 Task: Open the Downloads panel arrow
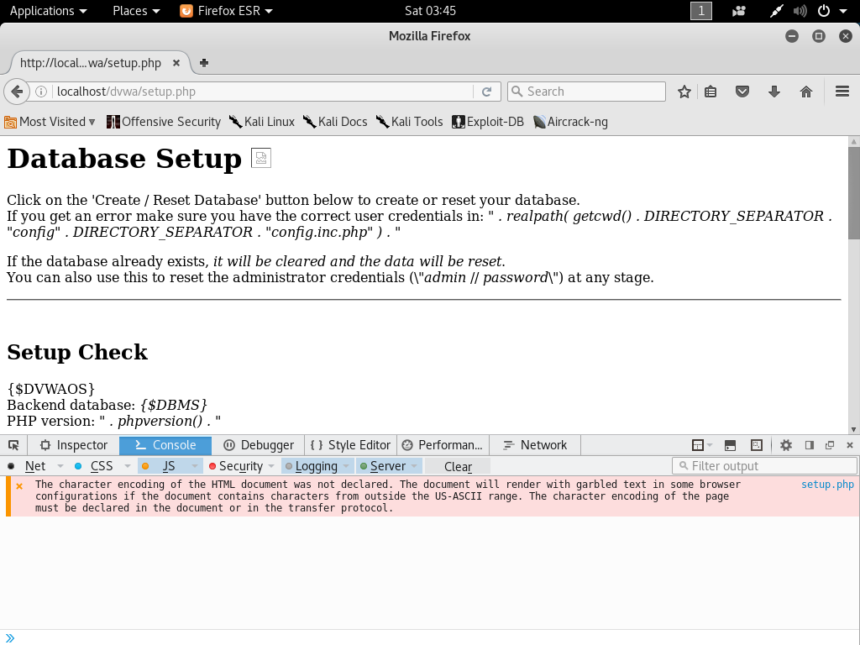tap(773, 92)
